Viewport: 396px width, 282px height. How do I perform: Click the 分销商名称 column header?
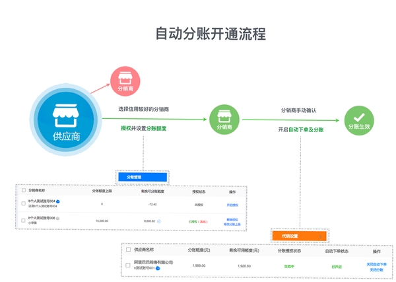[x=36, y=190]
